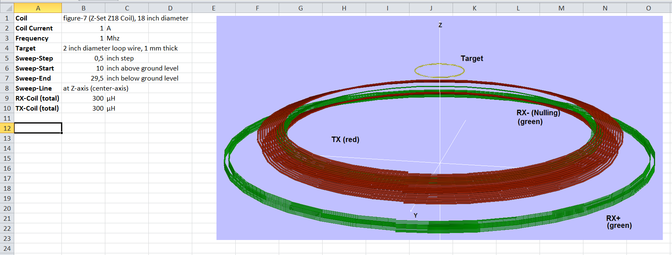Click the 'Frequency' label cell
Image resolution: width=672 pixels, height=255 pixels.
(38, 38)
